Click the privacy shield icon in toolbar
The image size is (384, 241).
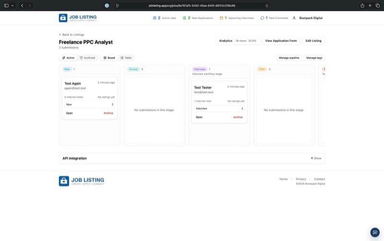coord(117,5)
